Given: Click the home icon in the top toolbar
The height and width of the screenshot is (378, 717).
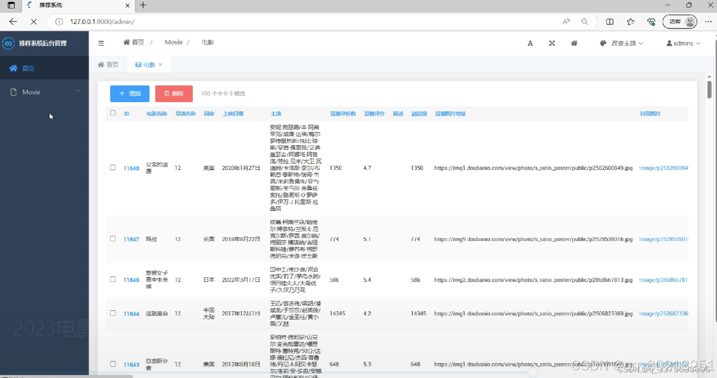Looking at the screenshot, I should 574,43.
